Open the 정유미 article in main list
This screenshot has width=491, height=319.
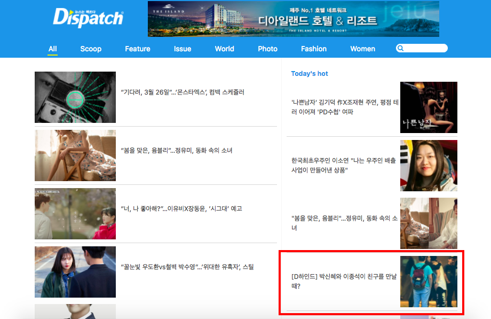click(177, 151)
